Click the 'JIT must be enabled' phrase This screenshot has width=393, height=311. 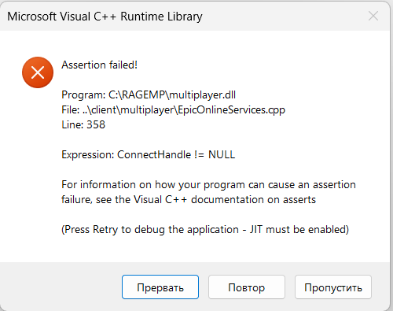click(x=299, y=230)
